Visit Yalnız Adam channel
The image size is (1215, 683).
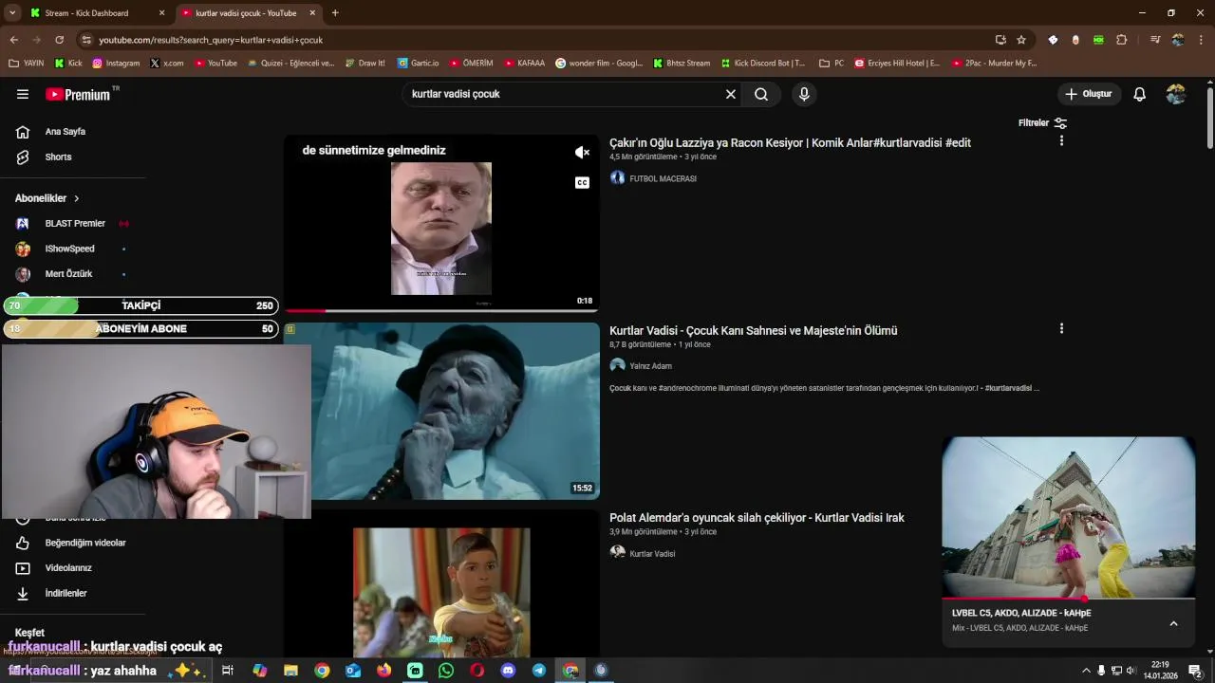click(650, 366)
